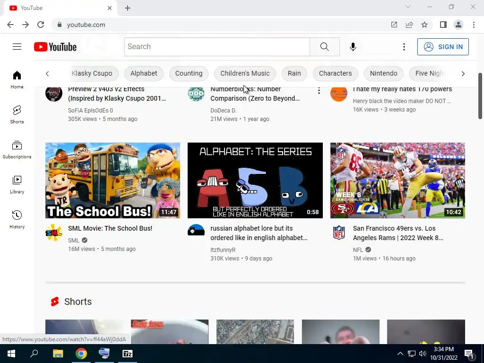Click the share page icon
Viewport: 484px width, 363px height.
click(409, 25)
